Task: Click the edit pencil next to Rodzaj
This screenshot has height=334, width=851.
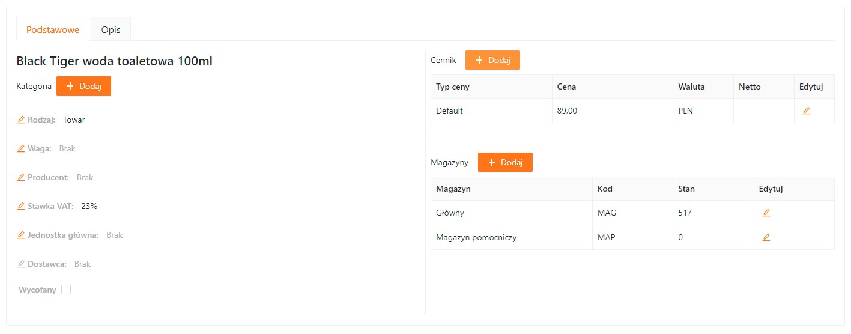Action: pos(21,120)
